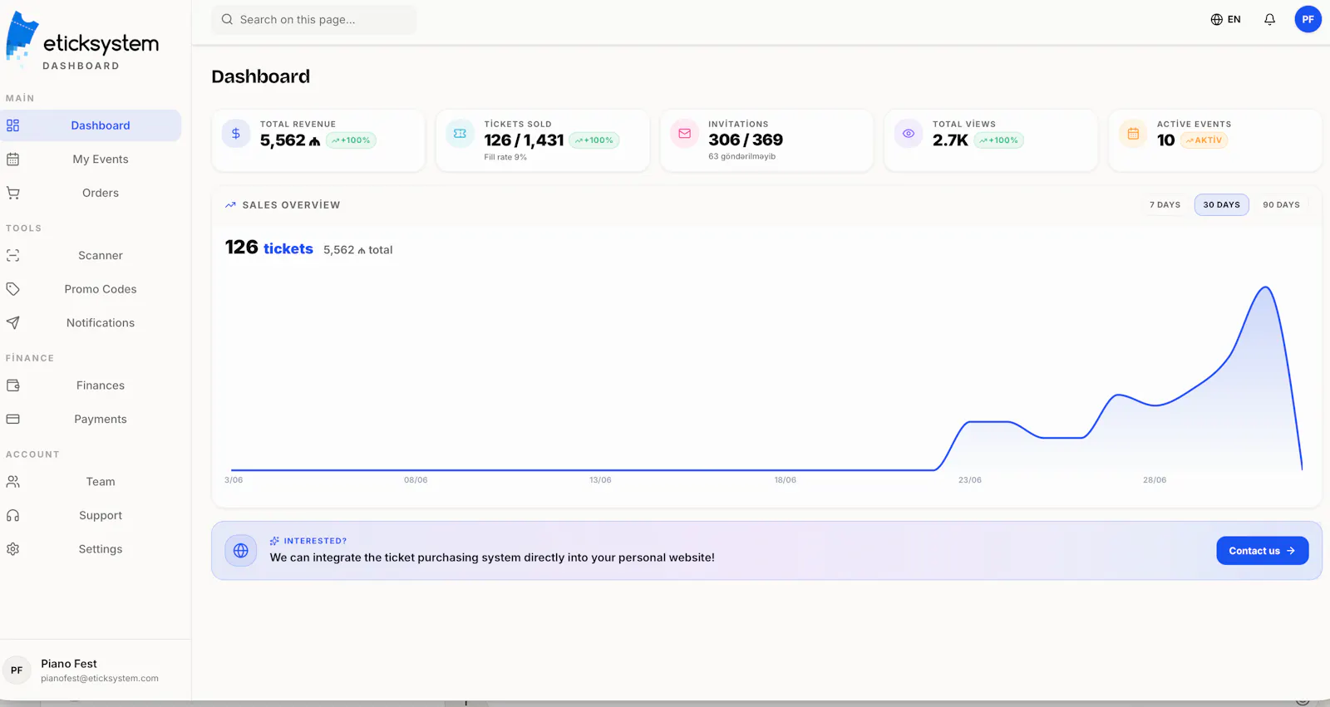Click the PF avatar beside Piano Fest
Screen dimensions: 1330x707
[x=17, y=670]
